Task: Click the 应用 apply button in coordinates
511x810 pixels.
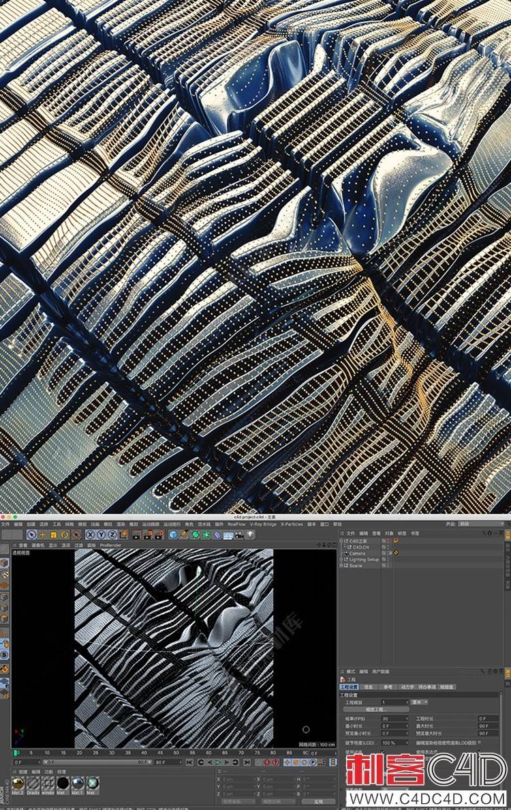Action: tap(318, 802)
